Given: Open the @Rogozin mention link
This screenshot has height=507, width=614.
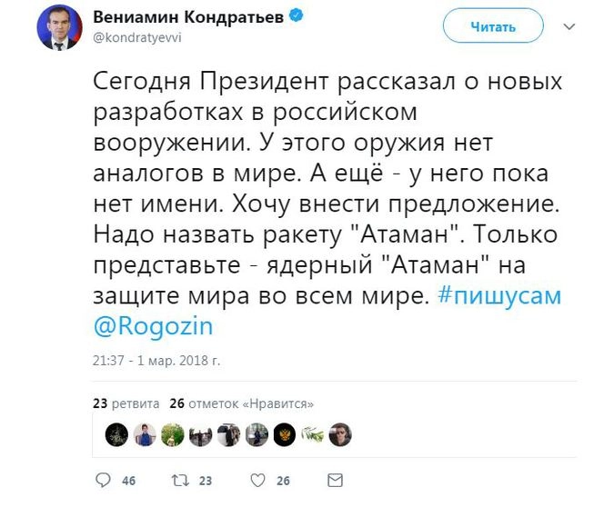Looking at the screenshot, I should click(x=153, y=325).
